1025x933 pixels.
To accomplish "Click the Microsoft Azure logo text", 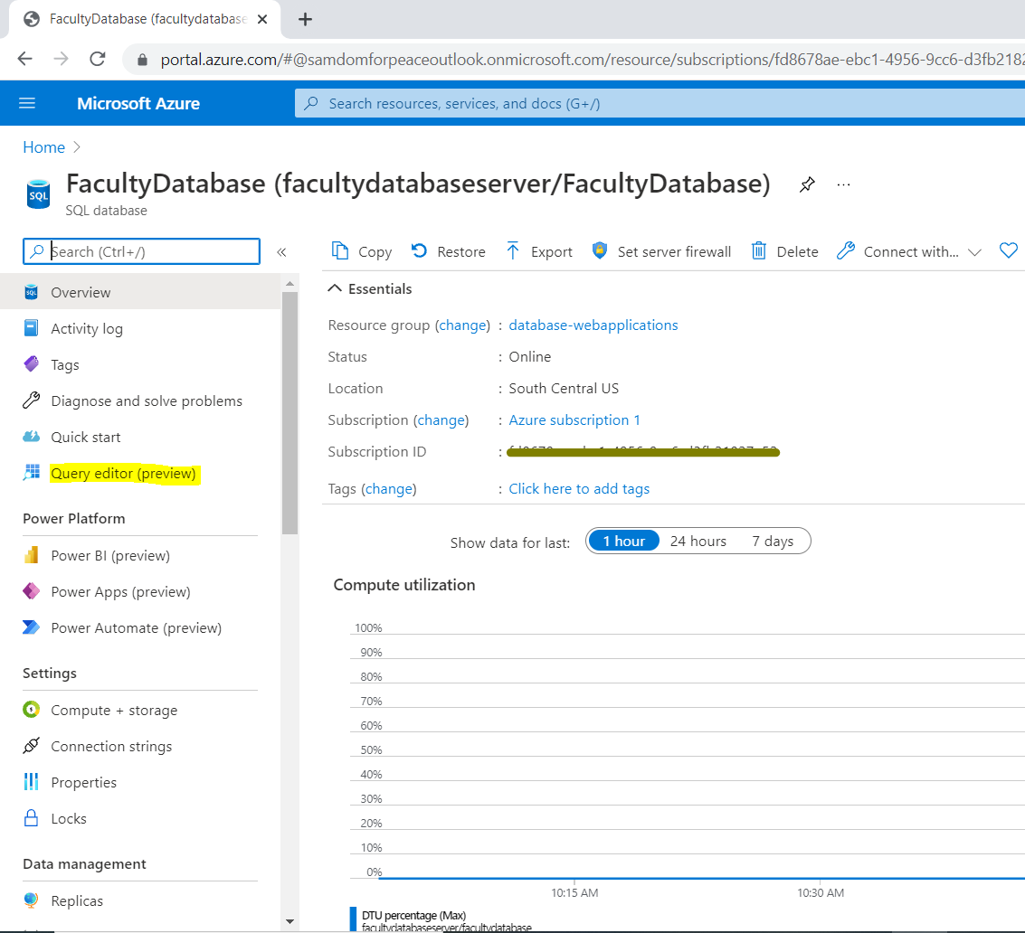I will 138,103.
